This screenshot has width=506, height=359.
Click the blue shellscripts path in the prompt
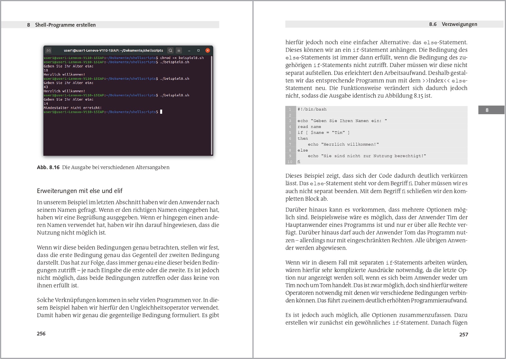(143, 58)
